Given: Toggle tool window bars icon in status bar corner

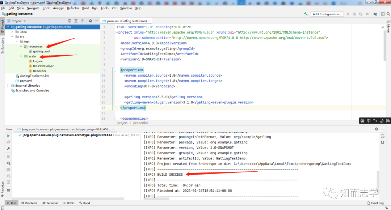Looking at the screenshot, I should [2, 208].
